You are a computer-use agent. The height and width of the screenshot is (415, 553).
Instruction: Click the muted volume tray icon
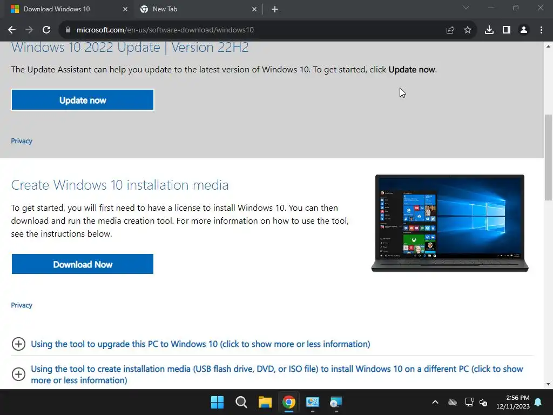483,402
